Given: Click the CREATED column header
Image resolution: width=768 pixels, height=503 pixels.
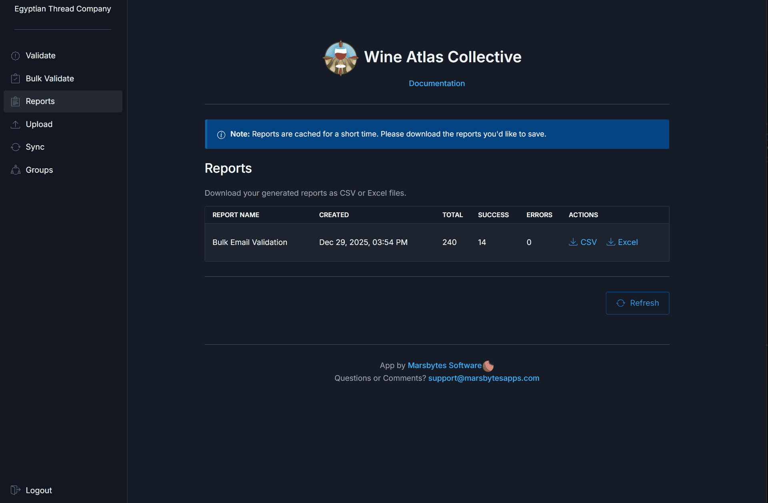Looking at the screenshot, I should 334,215.
